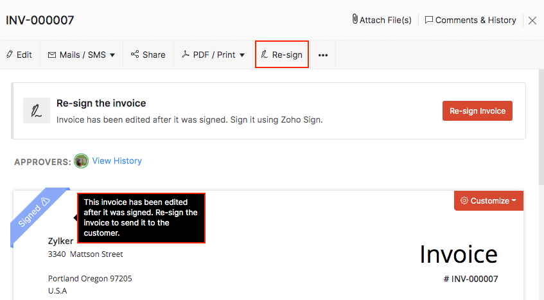Click the Signed ribbon warning icon
The height and width of the screenshot is (300, 544).
[44, 202]
